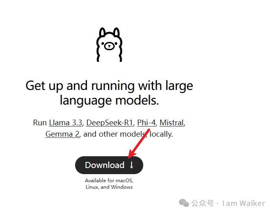The height and width of the screenshot is (214, 273).
Task: Click the 'Available for macOS,' caption
Action: tap(109, 181)
